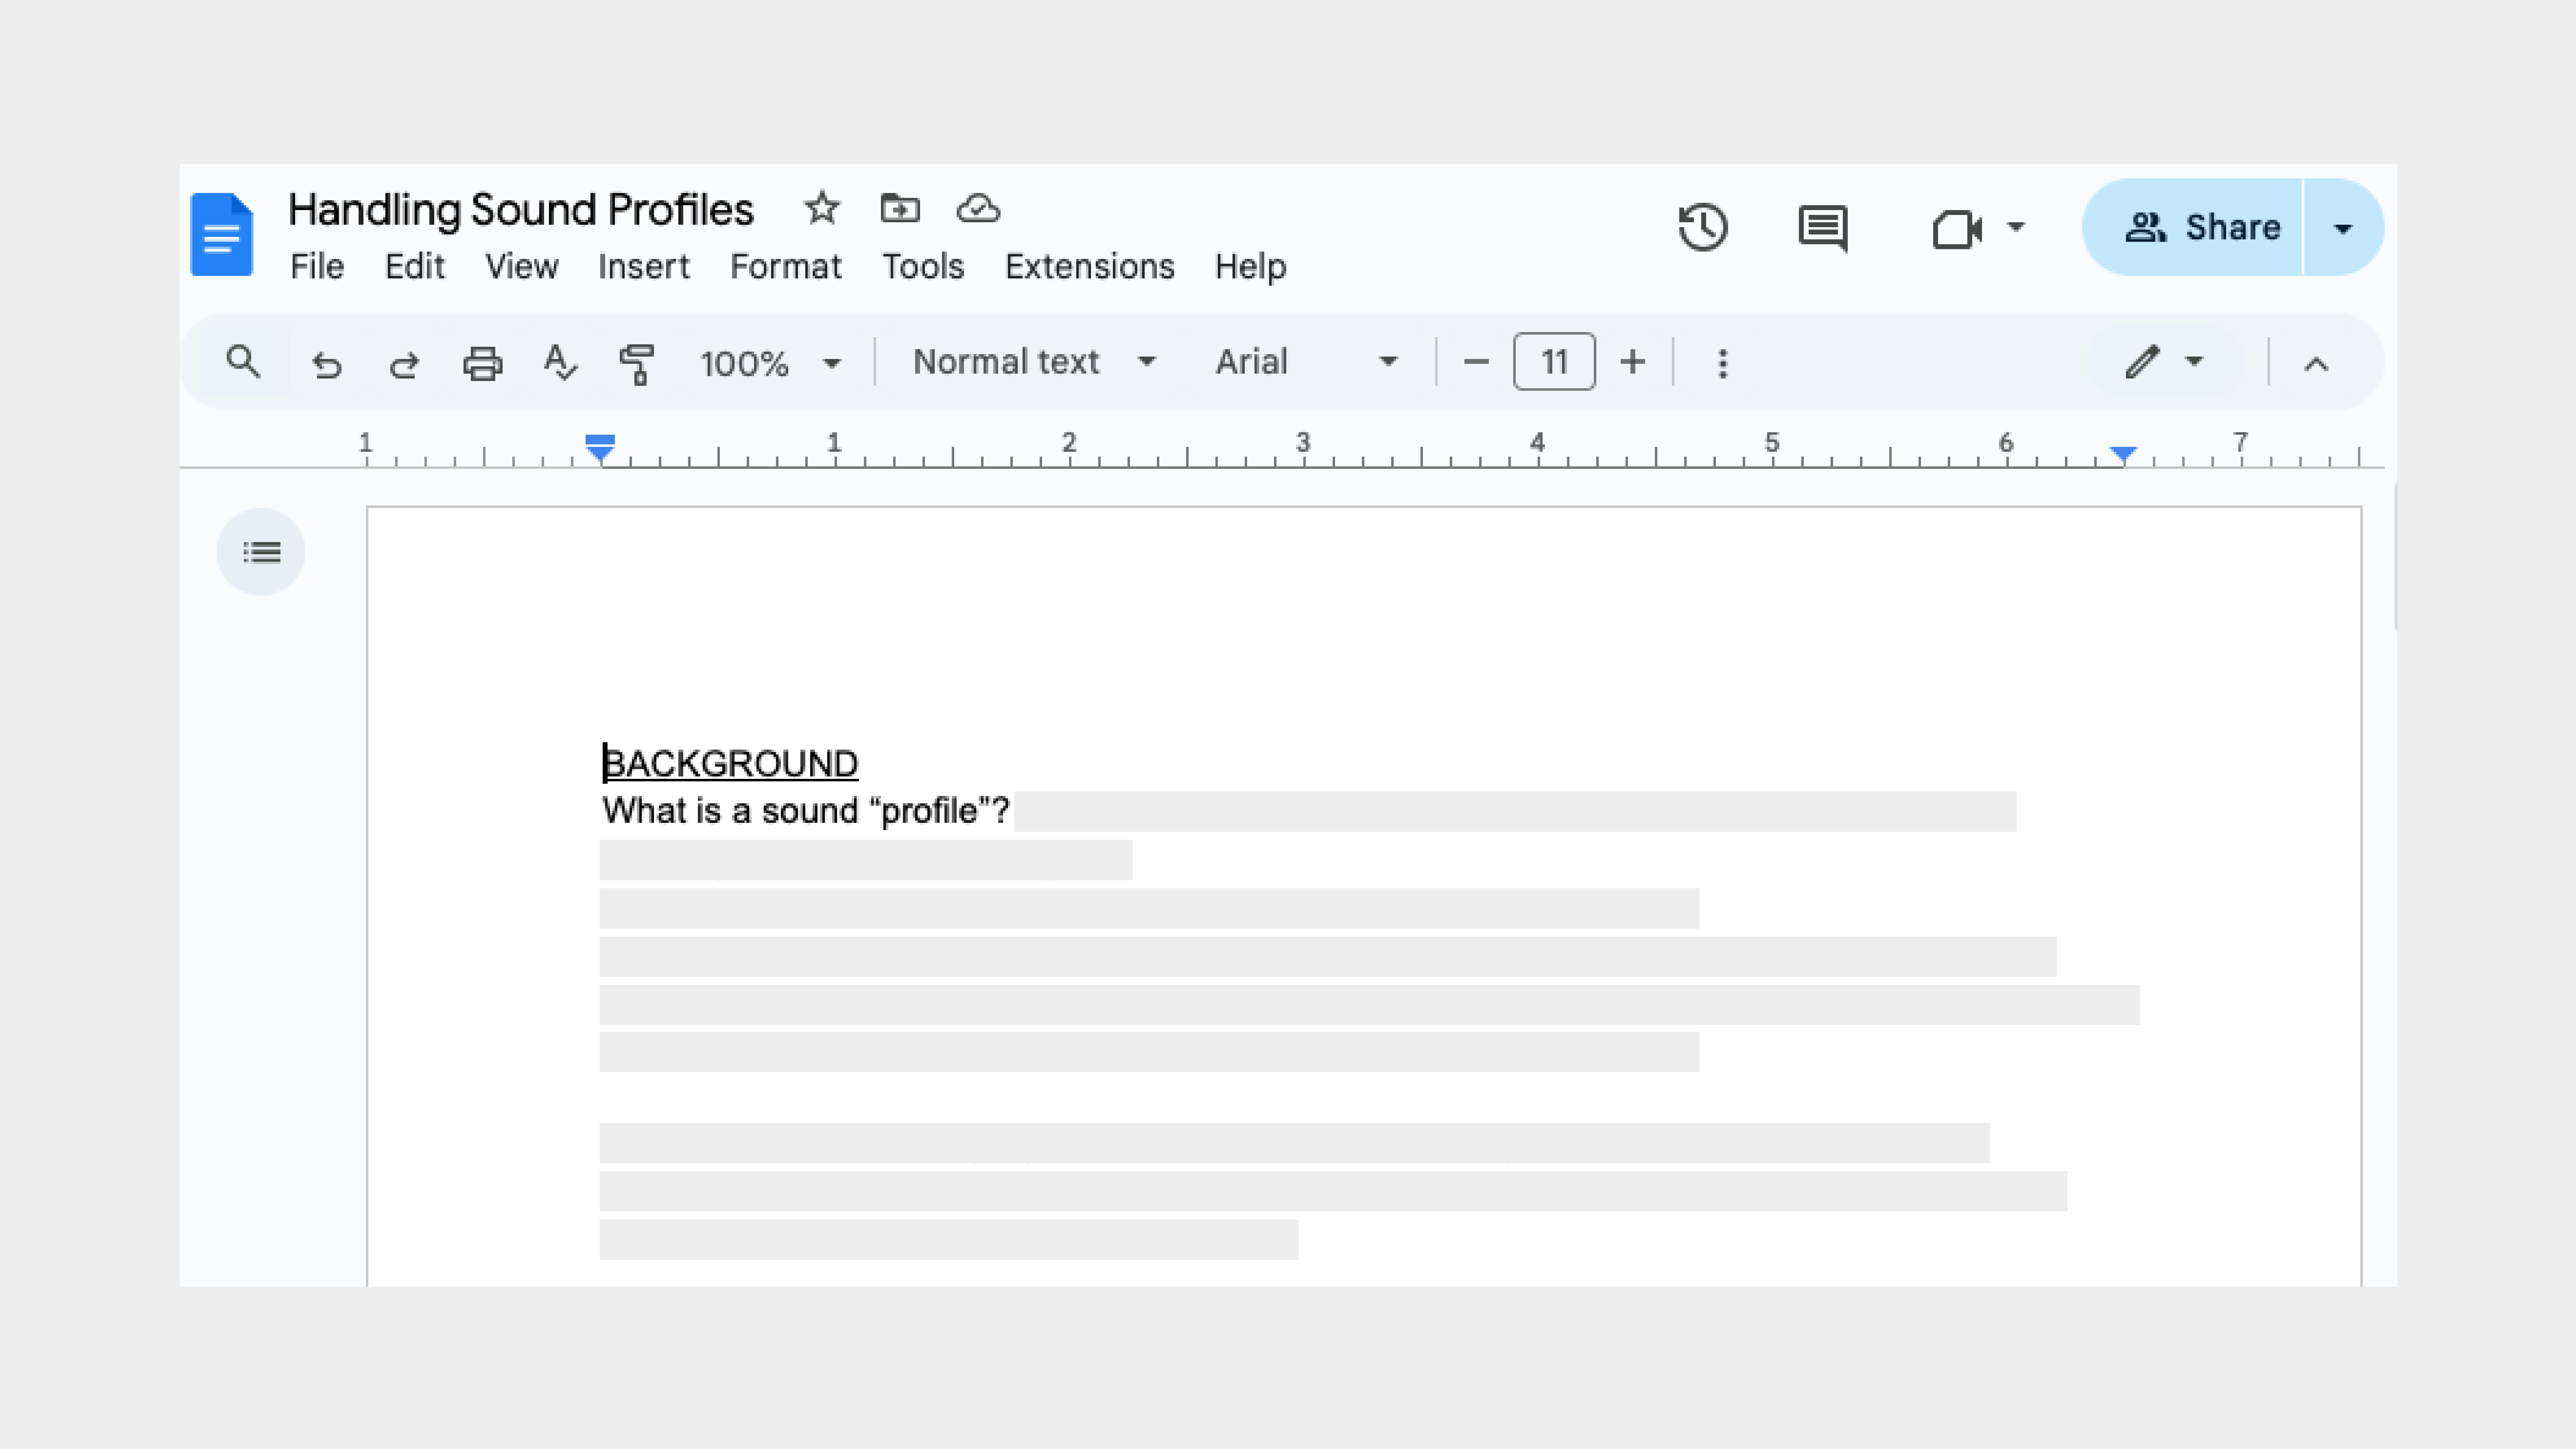Open the File menu

click(x=317, y=267)
